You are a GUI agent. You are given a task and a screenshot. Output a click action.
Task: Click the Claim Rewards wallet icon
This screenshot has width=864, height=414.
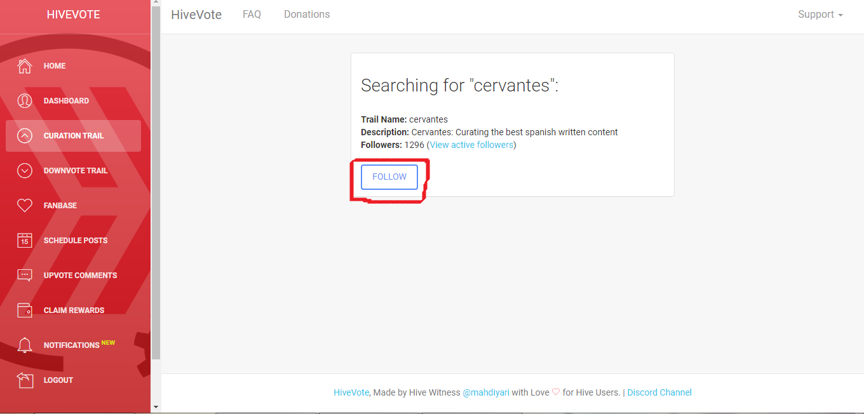25,310
